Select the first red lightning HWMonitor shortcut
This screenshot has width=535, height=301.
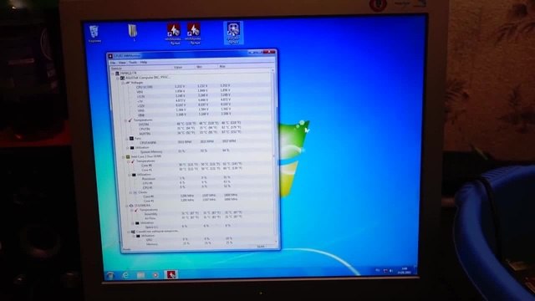click(x=173, y=33)
